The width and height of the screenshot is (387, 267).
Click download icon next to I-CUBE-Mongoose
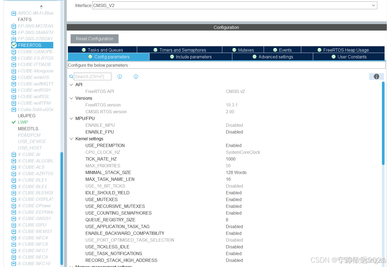pos(14,71)
